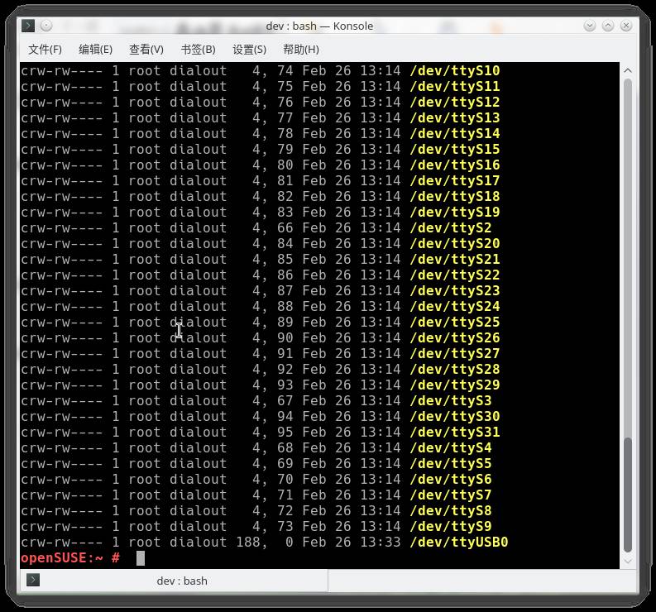The height and width of the screenshot is (612, 656).
Task: Click the /dev/ttyS18 entry
Action: [455, 197]
